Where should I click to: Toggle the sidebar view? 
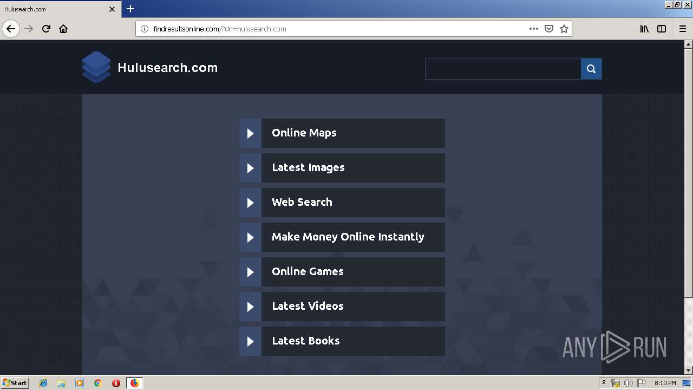tap(662, 29)
